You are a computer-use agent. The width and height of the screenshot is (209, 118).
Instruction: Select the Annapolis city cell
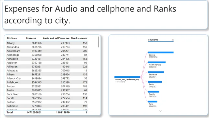point(12,59)
